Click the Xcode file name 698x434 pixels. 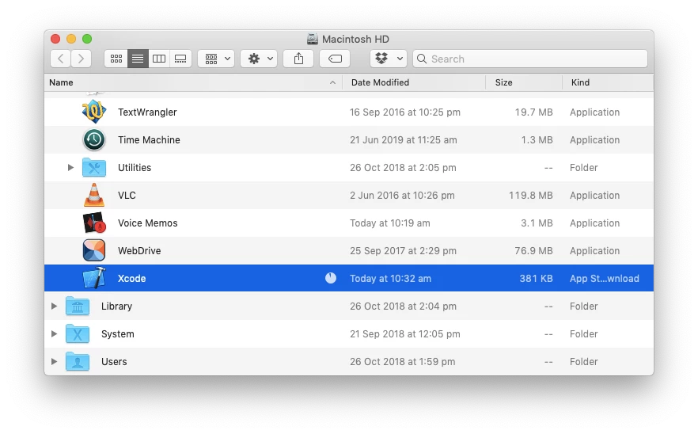pos(131,279)
